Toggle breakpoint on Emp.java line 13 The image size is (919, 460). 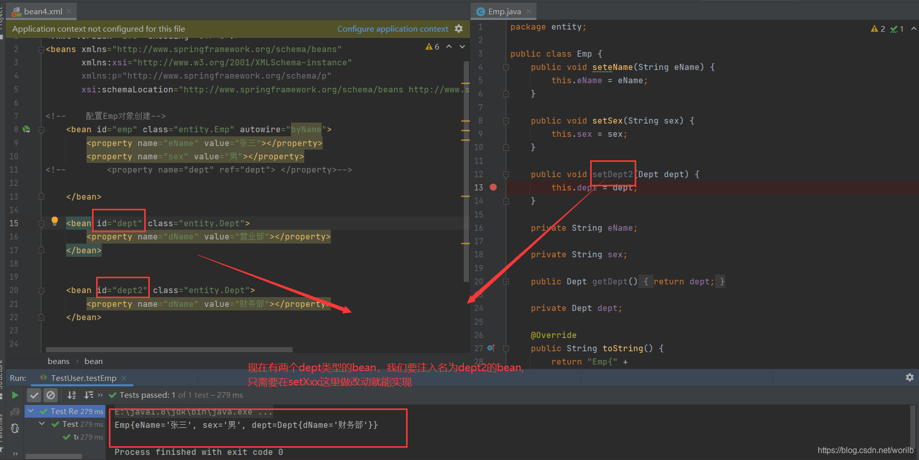pyautogui.click(x=493, y=187)
